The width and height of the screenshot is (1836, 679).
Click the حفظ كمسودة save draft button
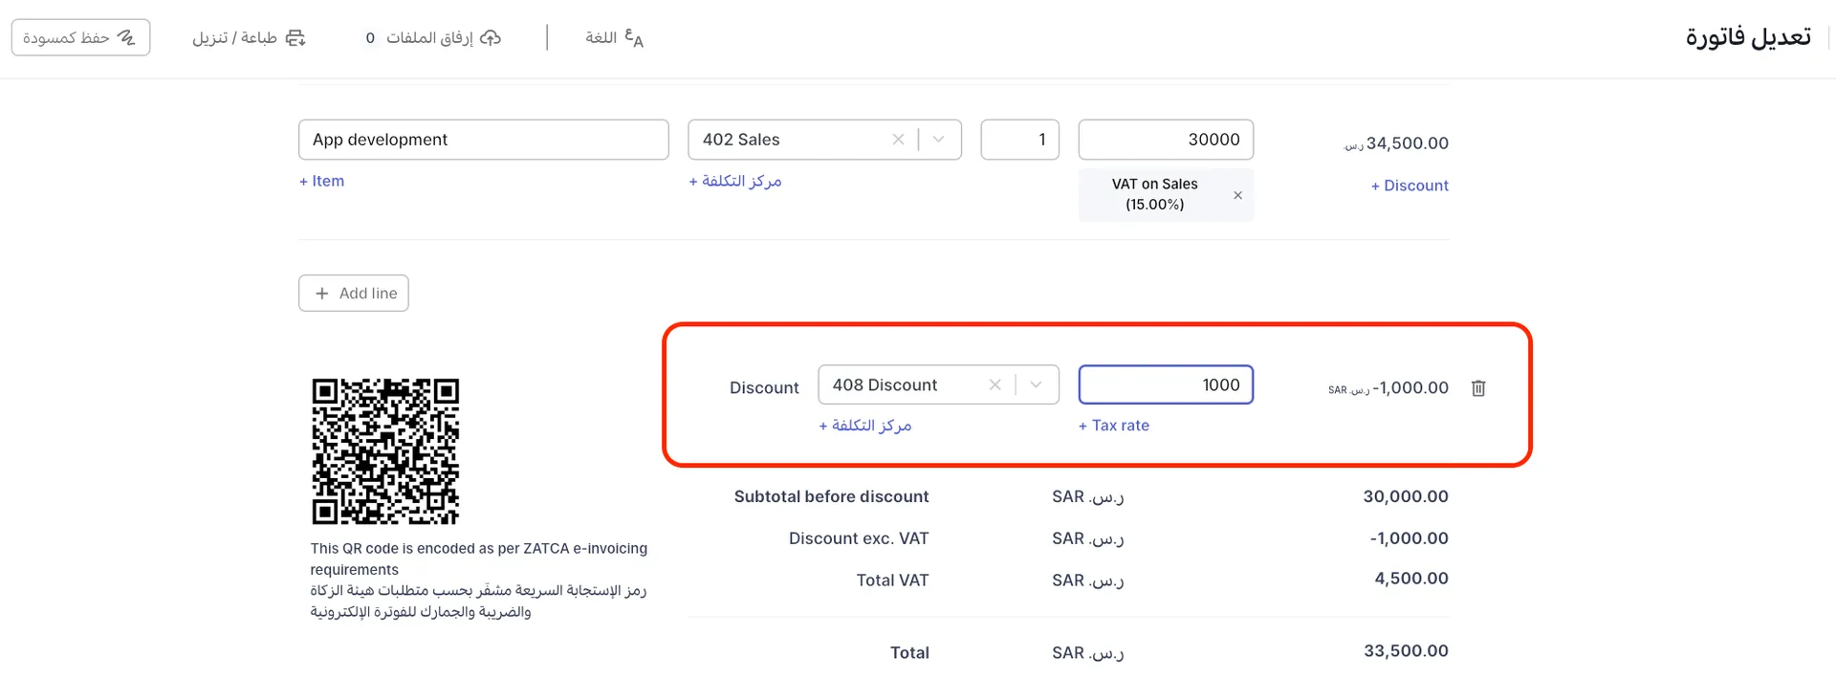pos(80,36)
